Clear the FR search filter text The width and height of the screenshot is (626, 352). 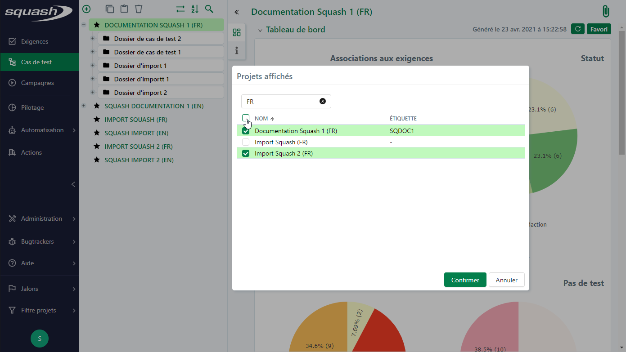pyautogui.click(x=322, y=101)
